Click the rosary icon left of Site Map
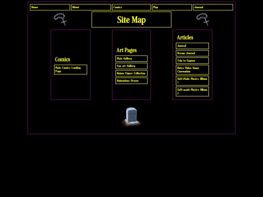The height and width of the screenshot is (197, 263). tap(60, 19)
